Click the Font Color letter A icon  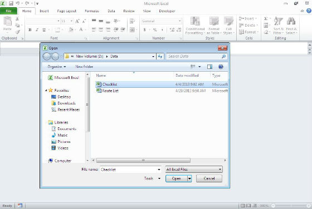click(81, 30)
